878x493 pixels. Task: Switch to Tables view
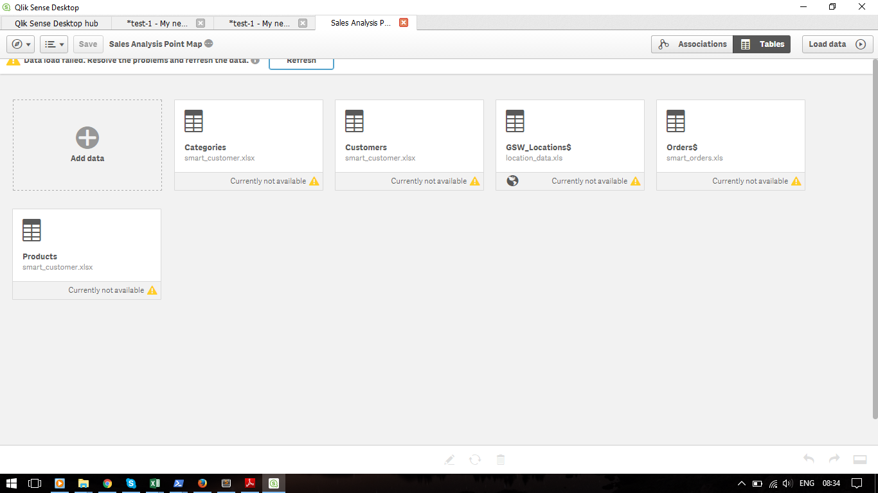click(762, 44)
